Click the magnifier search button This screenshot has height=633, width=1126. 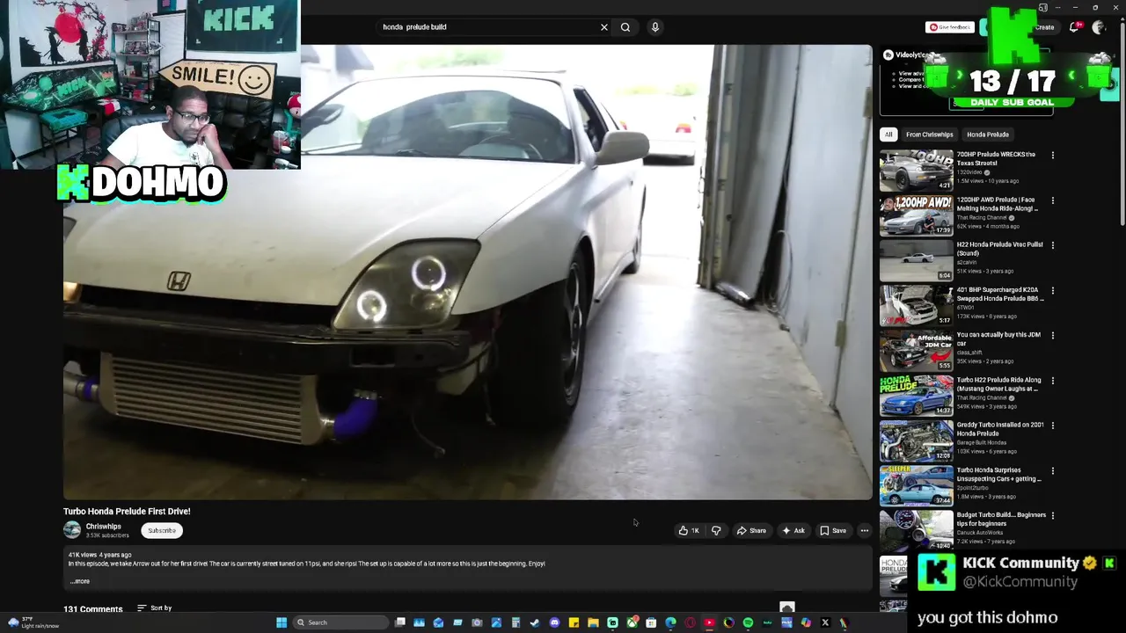point(625,27)
